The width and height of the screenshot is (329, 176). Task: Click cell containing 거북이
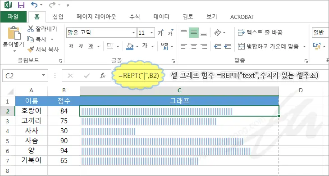31,161
